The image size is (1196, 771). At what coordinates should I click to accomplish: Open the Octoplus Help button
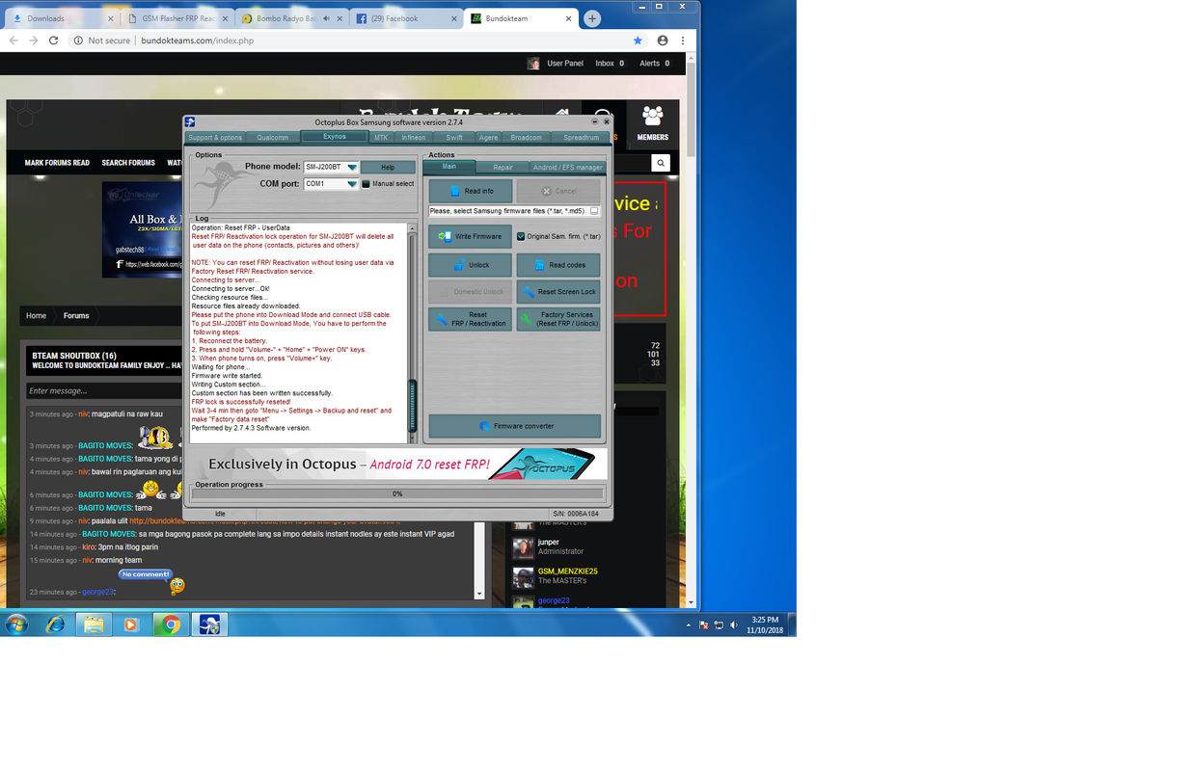(x=388, y=168)
